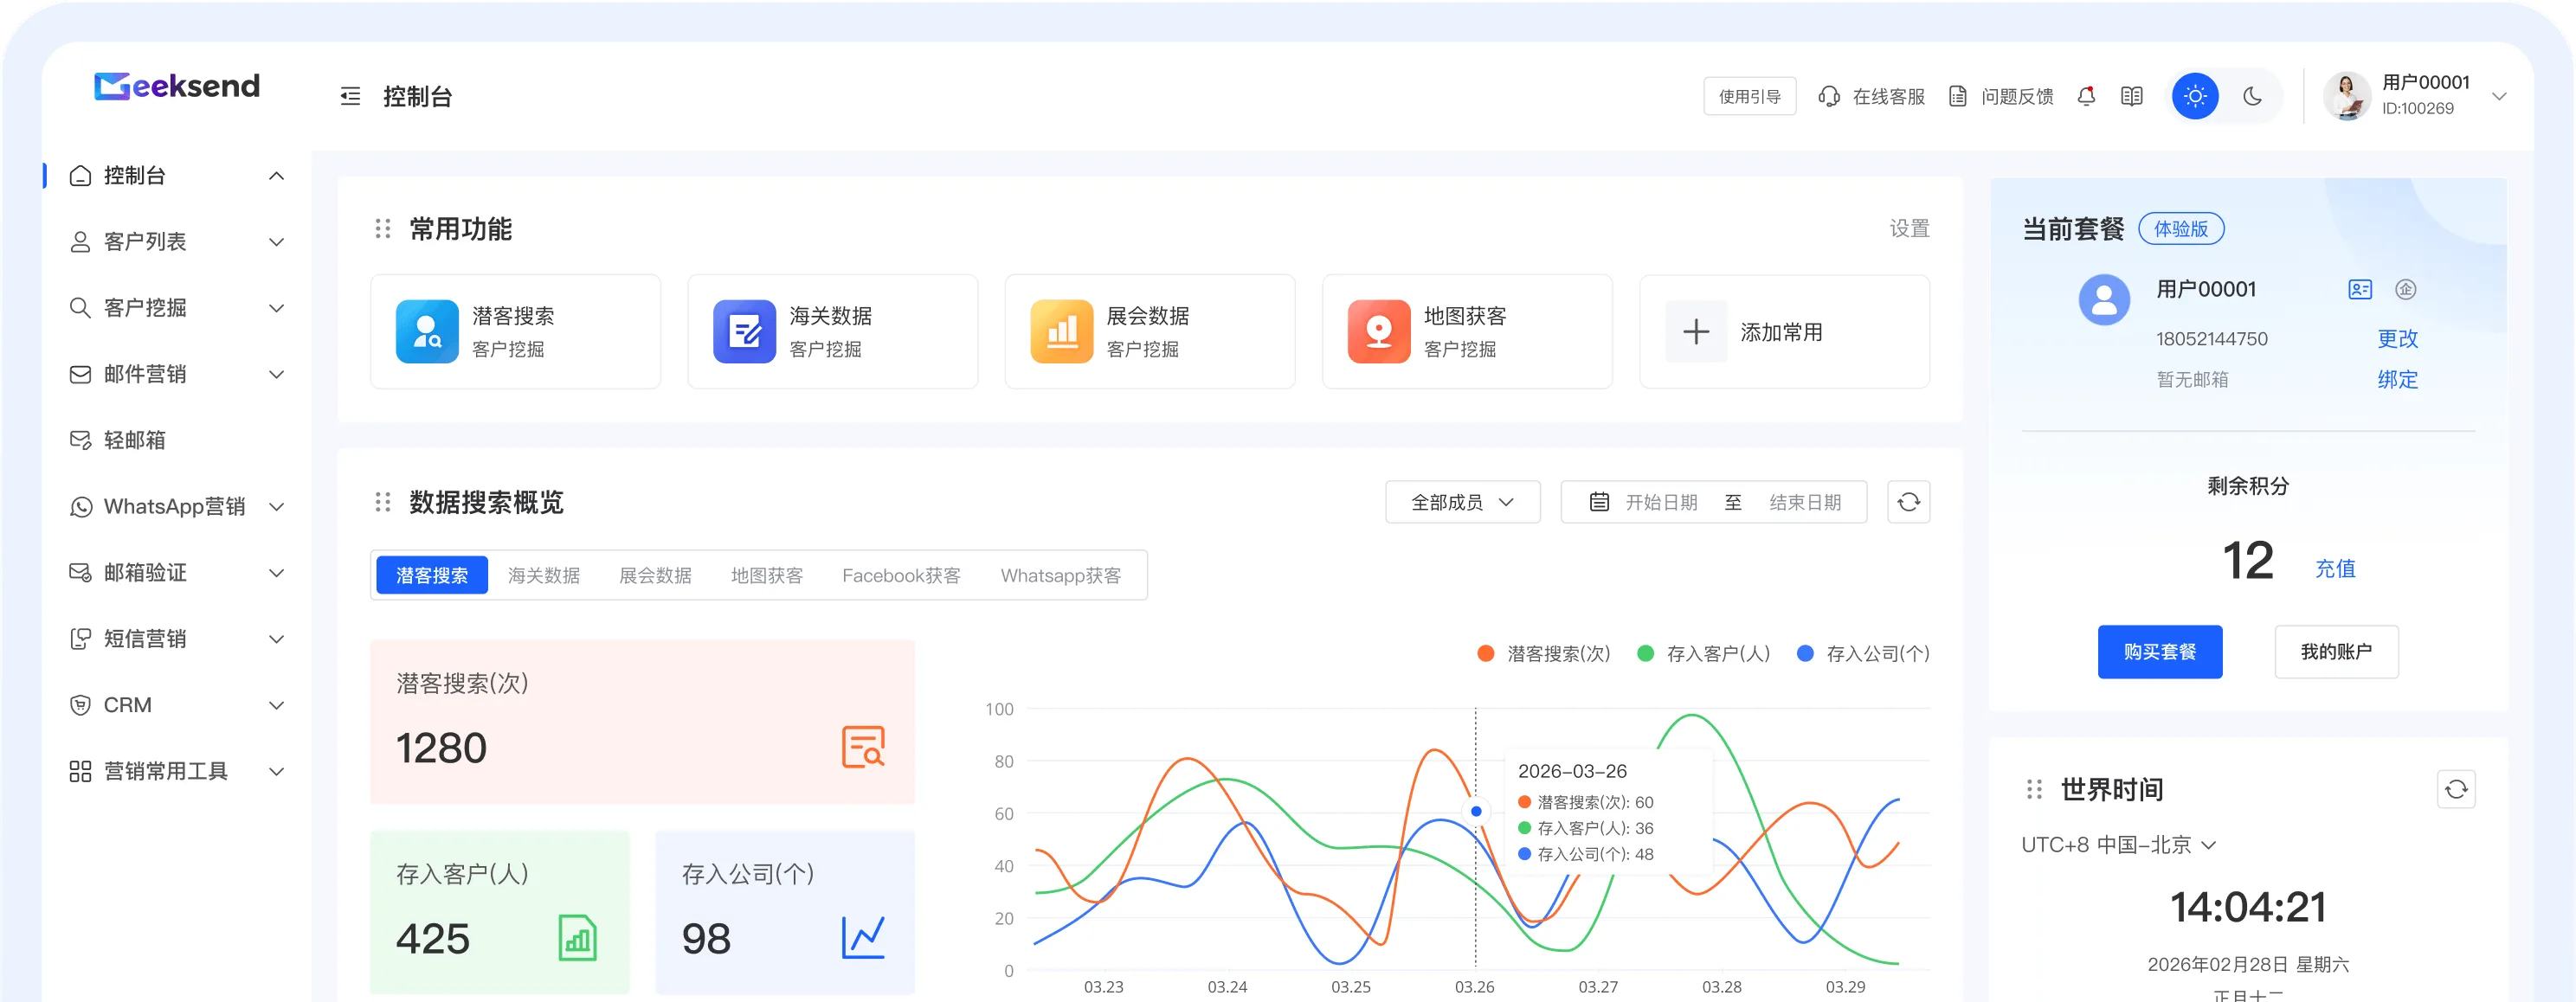Click 绑定 next to 暂无邮箱
The image size is (2576, 1002).
click(x=2397, y=380)
